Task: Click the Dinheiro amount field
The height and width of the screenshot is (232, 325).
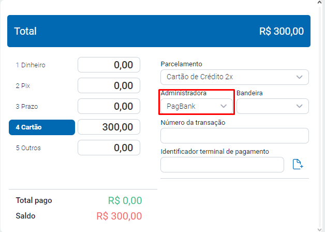Action: coord(109,65)
